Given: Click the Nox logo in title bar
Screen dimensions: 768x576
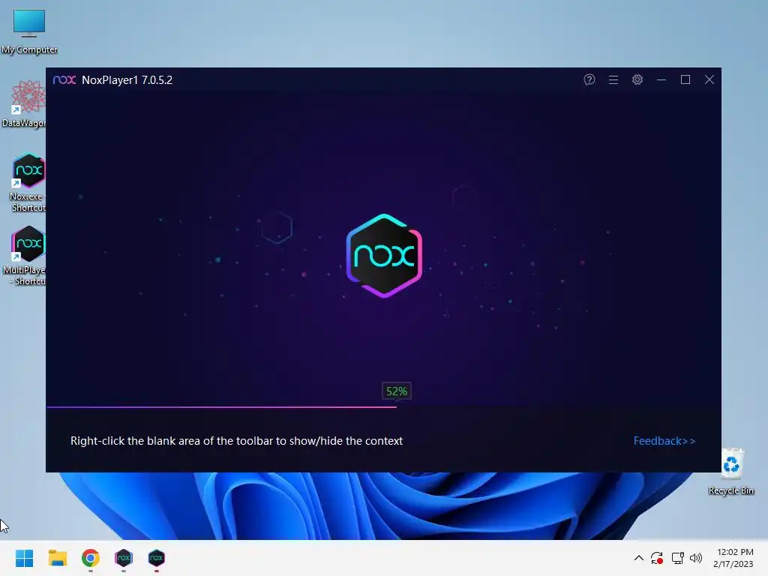Looking at the screenshot, I should tap(64, 79).
